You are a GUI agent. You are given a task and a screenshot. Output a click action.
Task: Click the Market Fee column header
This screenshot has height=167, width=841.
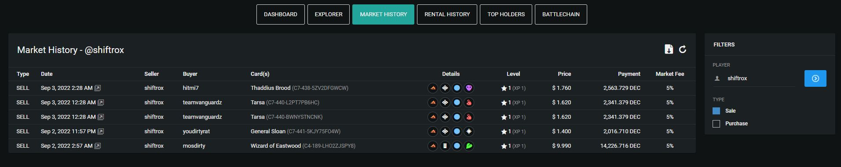[x=670, y=74]
